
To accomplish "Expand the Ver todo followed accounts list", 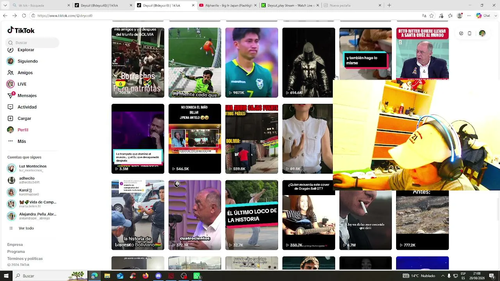I will [x=26, y=228].
